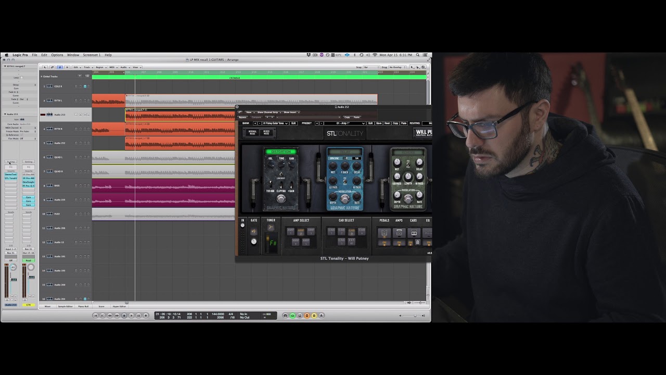
Task: Solo the Audio 213 track
Action: point(88,115)
